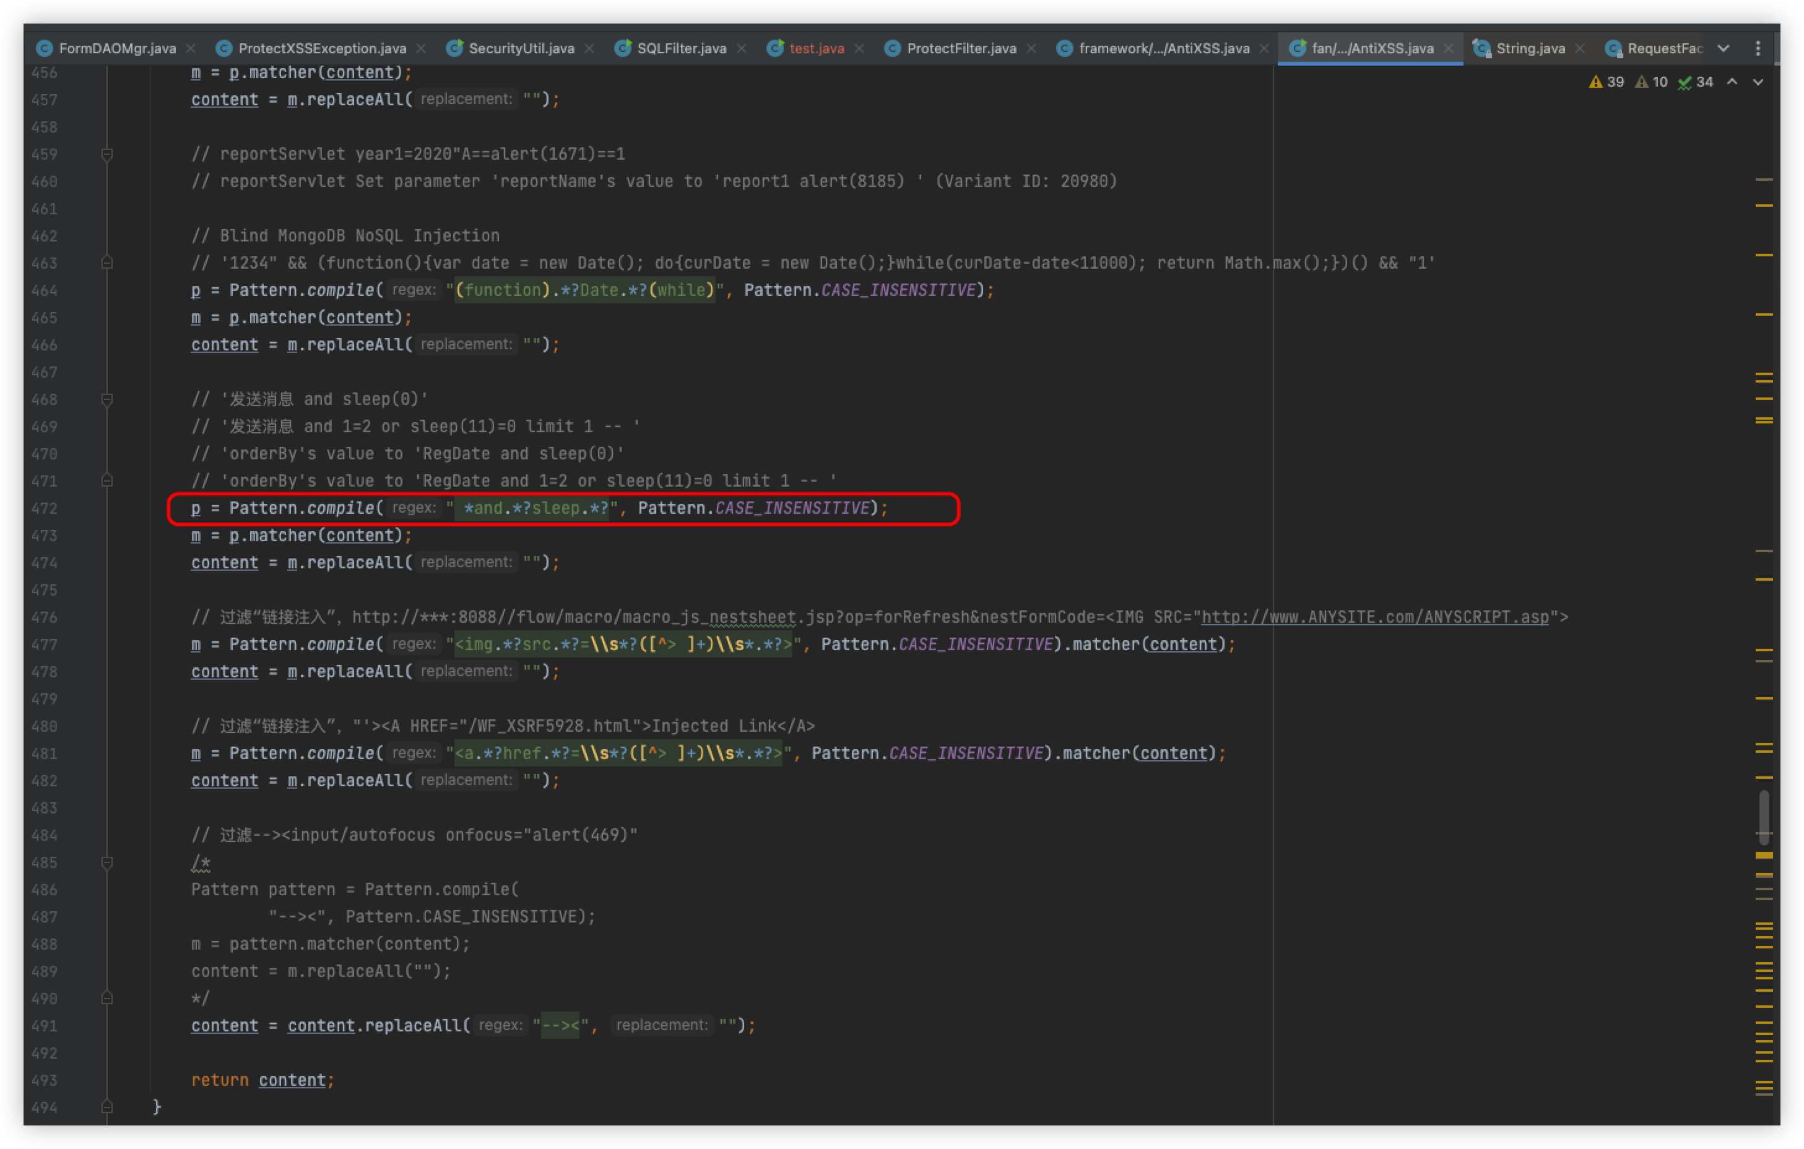Show hidden tabs dropdown chevron
Screen dimensions: 1804x1149
[1724, 49]
